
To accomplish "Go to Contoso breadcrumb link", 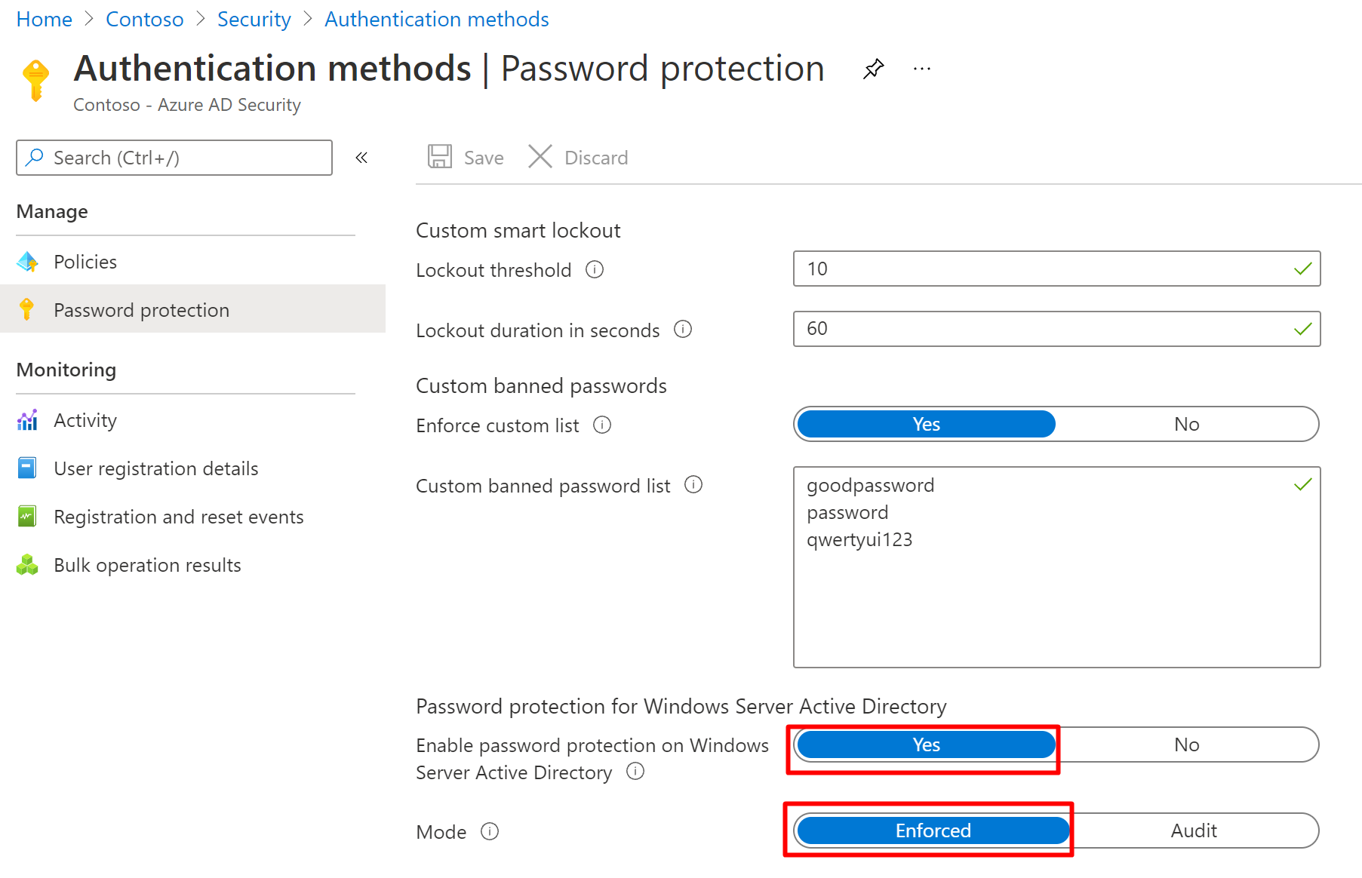I will pos(144,19).
